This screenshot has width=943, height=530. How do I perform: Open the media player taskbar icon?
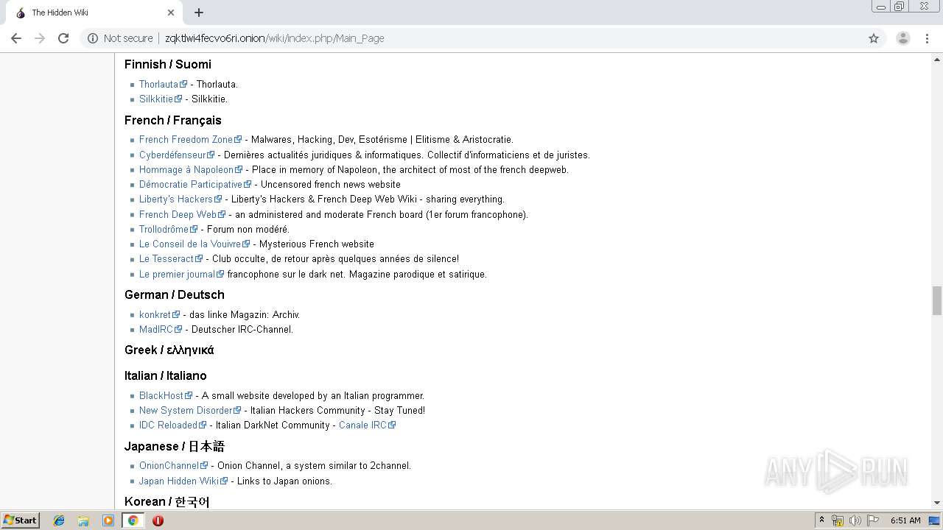coord(108,520)
